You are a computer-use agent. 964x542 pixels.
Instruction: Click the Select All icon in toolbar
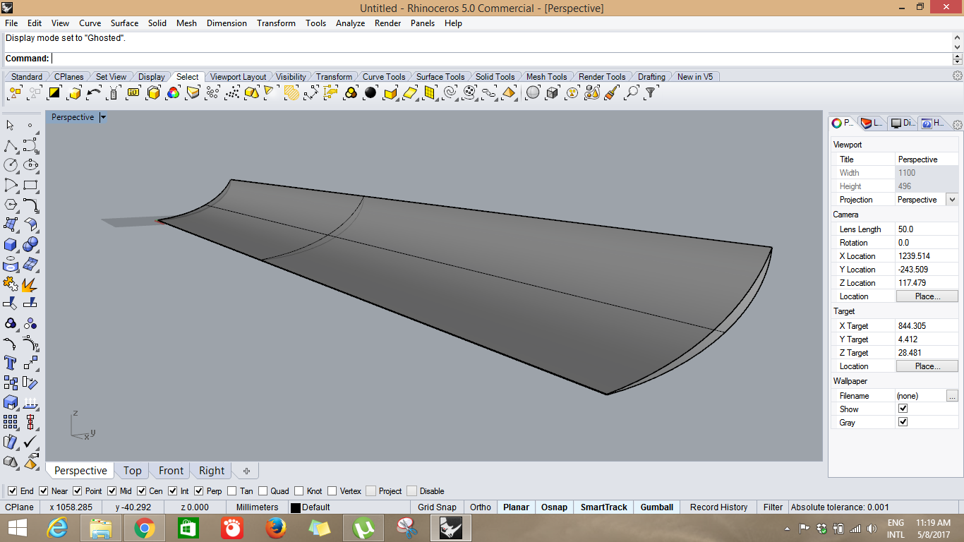click(x=15, y=92)
